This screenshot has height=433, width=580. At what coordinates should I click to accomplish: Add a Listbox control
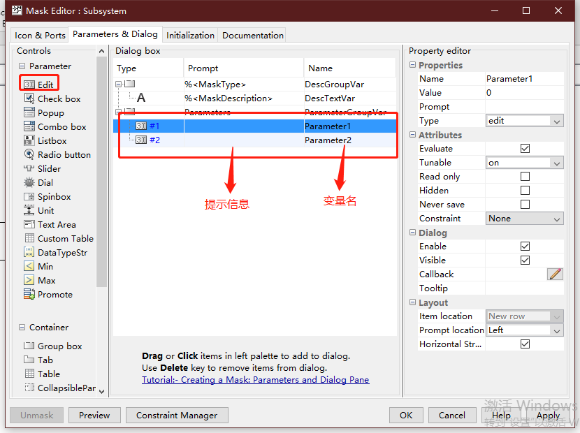(x=45, y=141)
